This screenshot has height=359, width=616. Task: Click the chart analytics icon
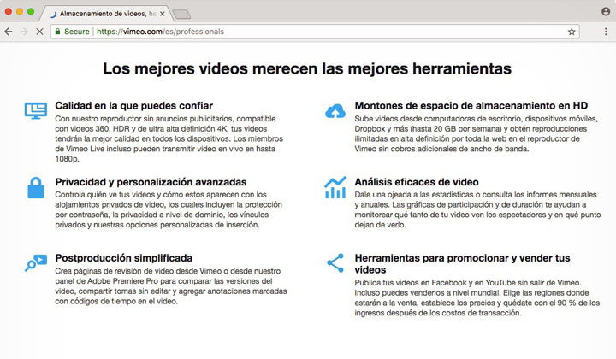pyautogui.click(x=335, y=187)
